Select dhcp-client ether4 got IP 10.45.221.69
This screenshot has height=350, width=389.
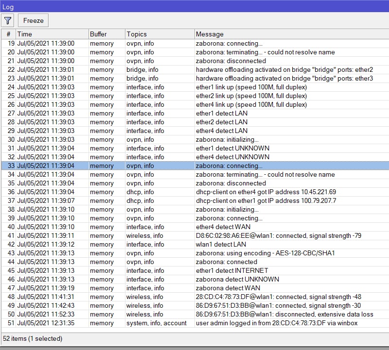[265, 192]
